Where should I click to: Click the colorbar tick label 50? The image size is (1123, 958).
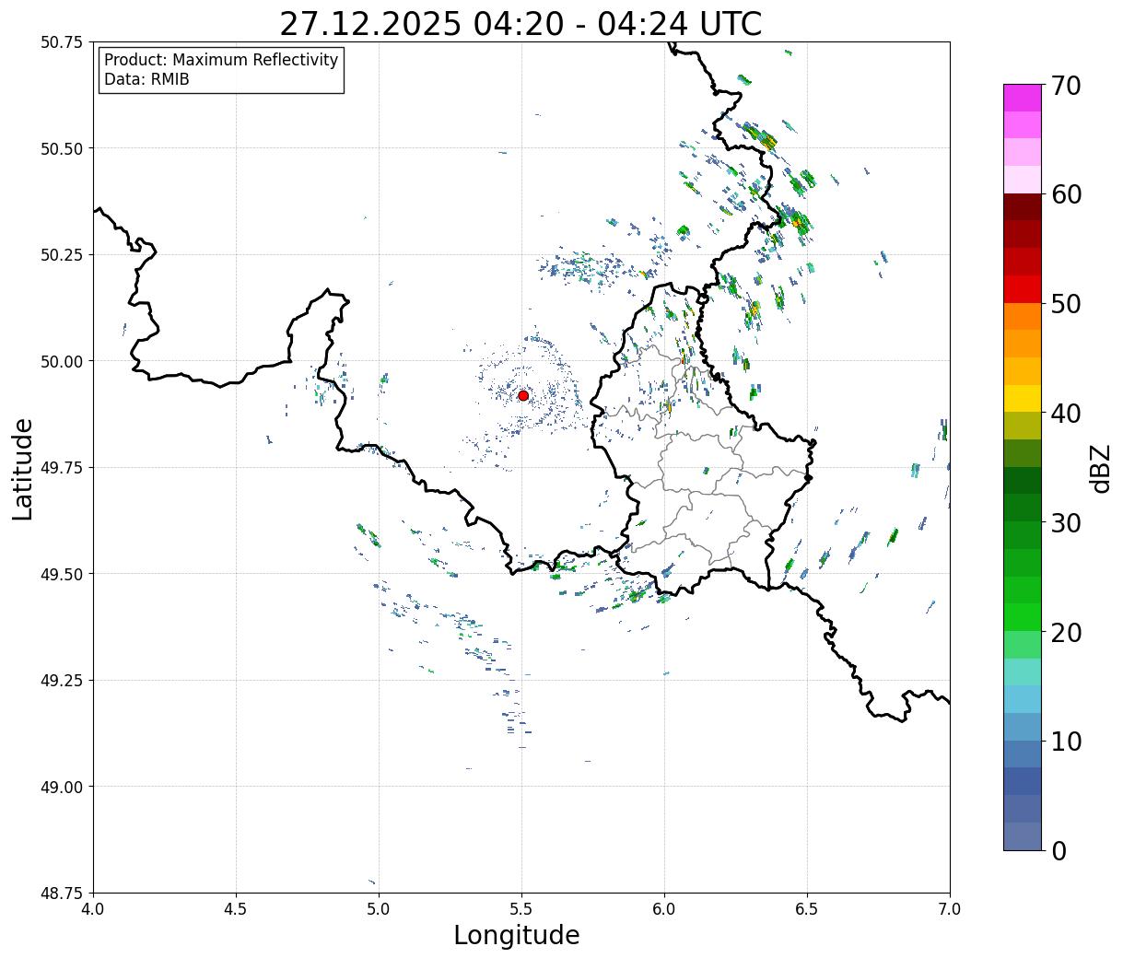point(1066,304)
